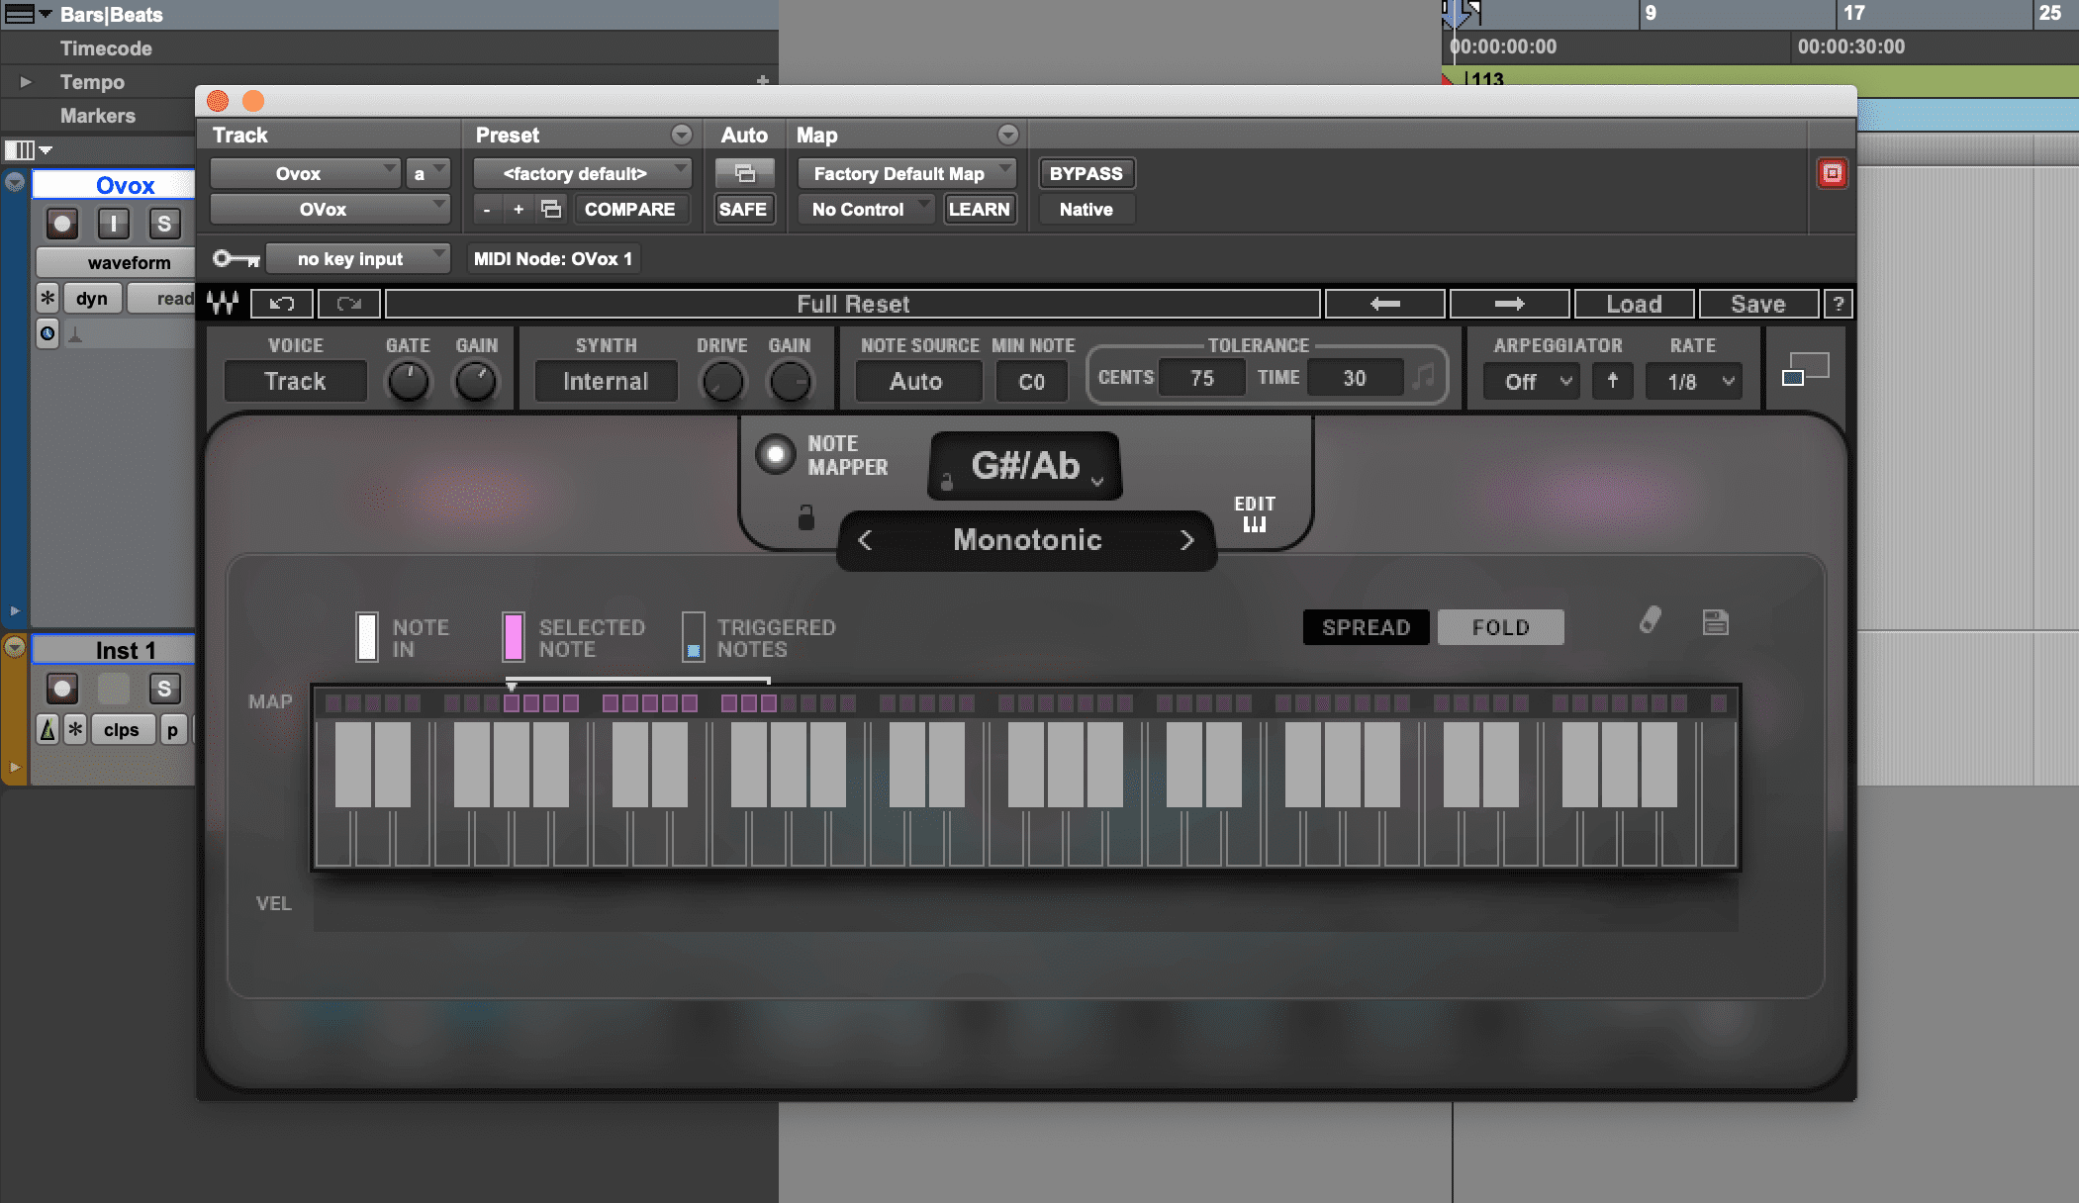Toggle the expanded view window icon

[1805, 369]
